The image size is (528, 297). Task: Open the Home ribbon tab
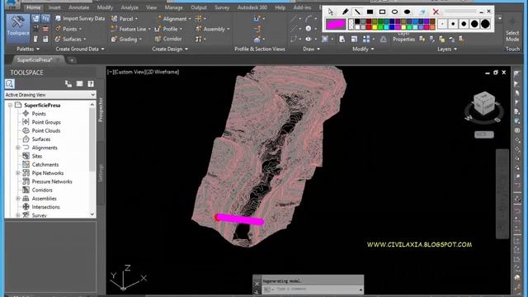point(33,7)
